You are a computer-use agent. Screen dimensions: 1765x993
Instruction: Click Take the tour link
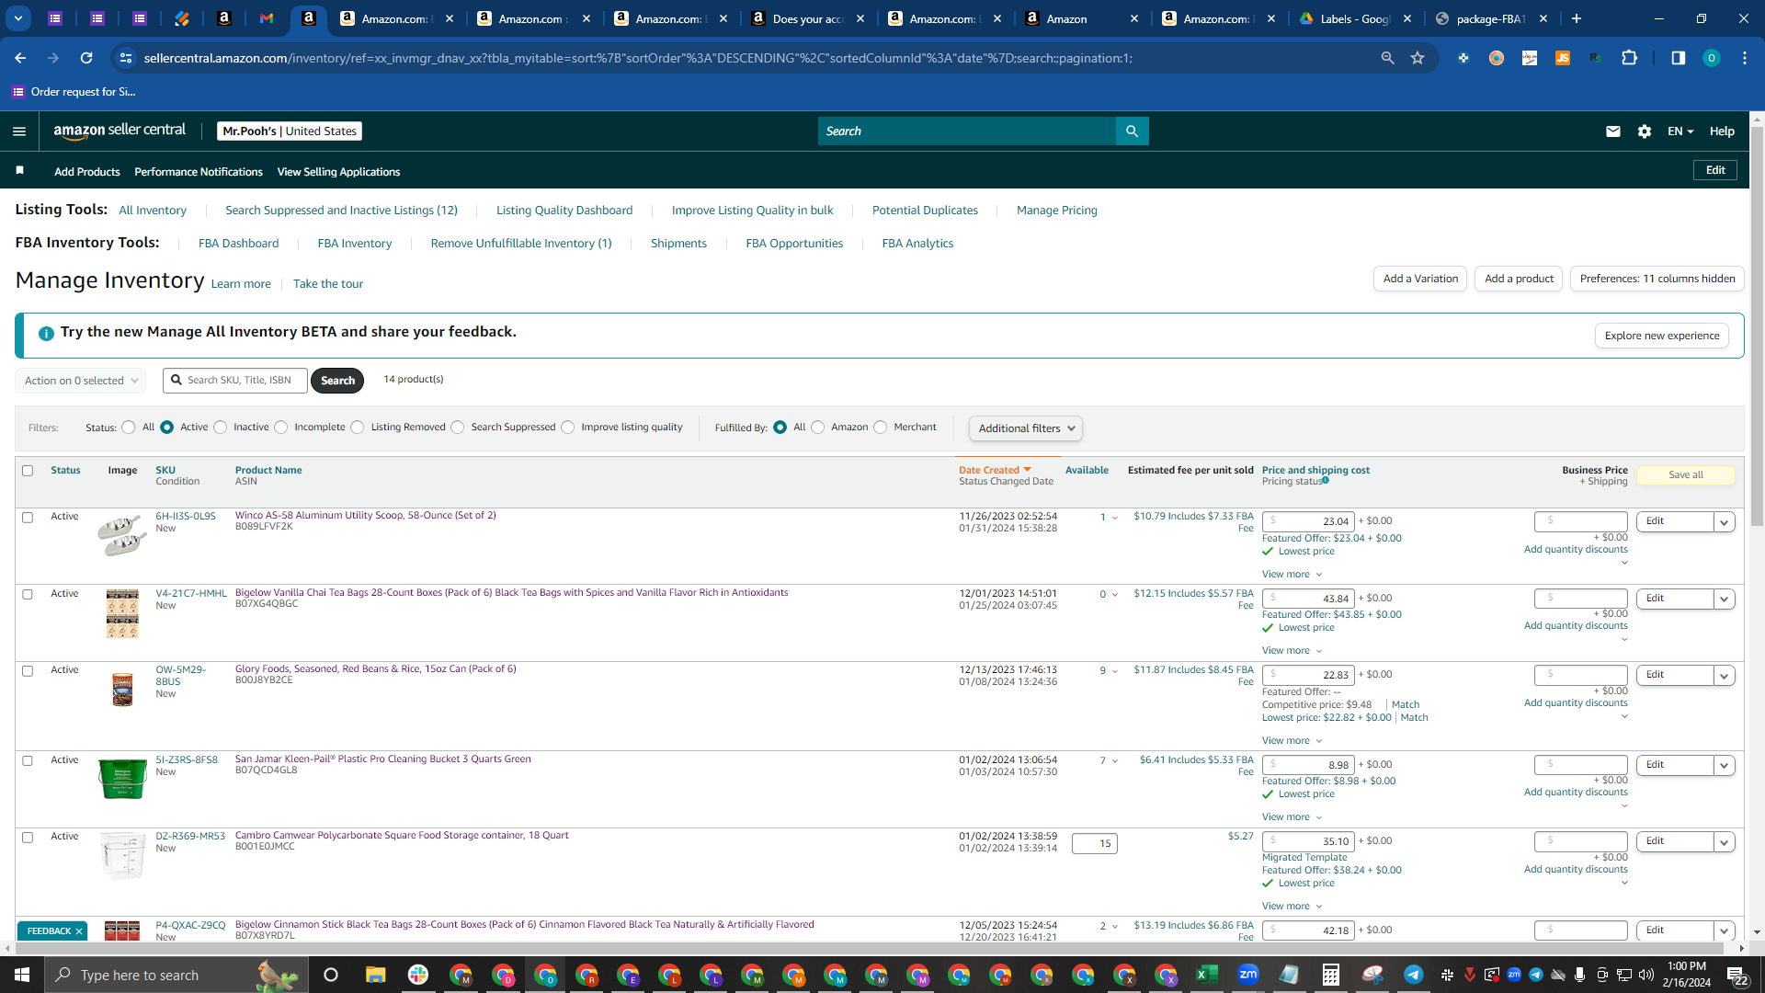click(x=328, y=284)
